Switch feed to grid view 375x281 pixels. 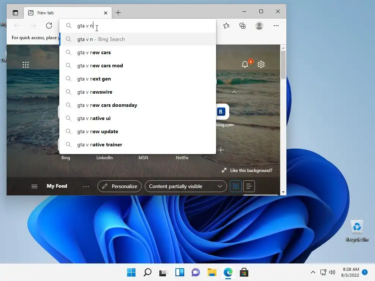click(236, 186)
